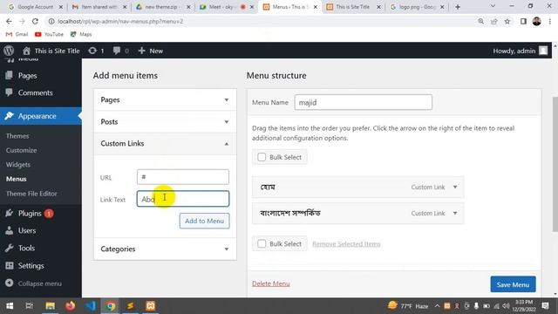The height and width of the screenshot is (314, 558).
Task: Open Gmail bookmark
Action: [x=17, y=34]
